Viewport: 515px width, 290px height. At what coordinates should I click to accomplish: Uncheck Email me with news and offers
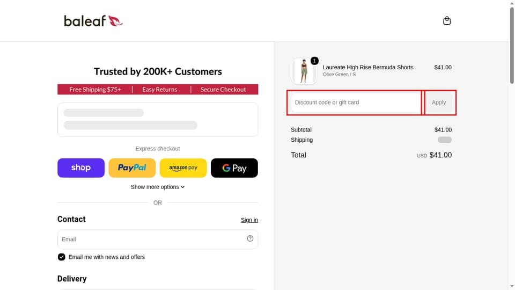61,257
